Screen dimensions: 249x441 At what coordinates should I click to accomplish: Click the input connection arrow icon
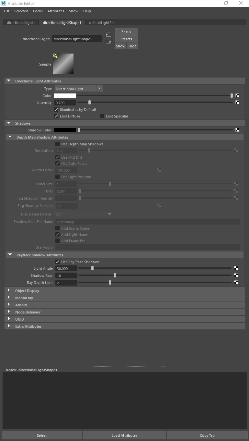pos(108,35)
